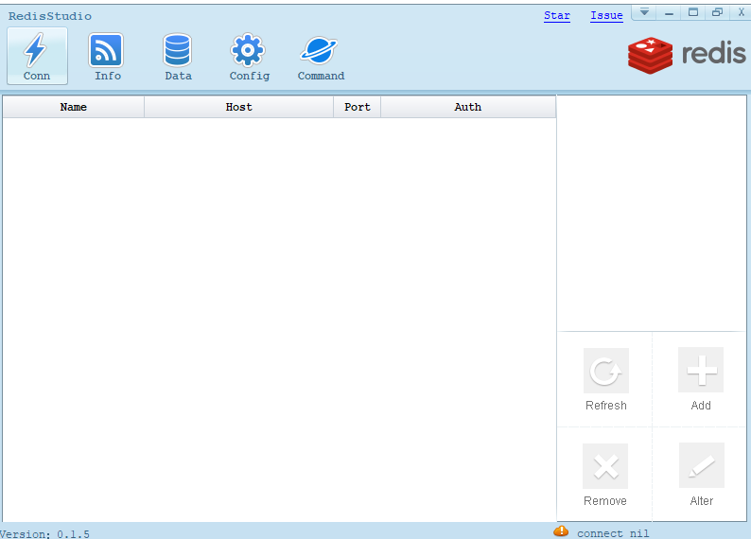Click the orange warning status icon
Image resolution: width=751 pixels, height=539 pixels.
[x=561, y=531]
